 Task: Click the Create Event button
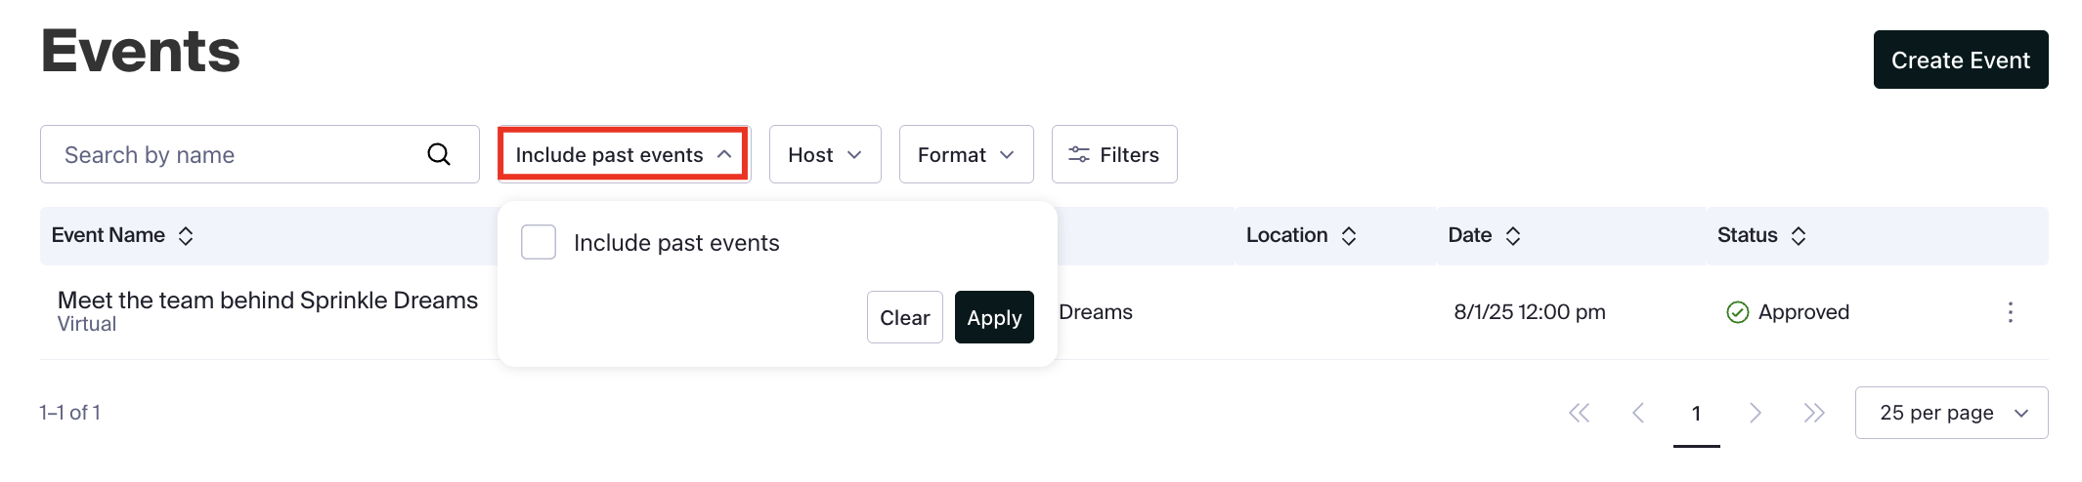click(1960, 60)
